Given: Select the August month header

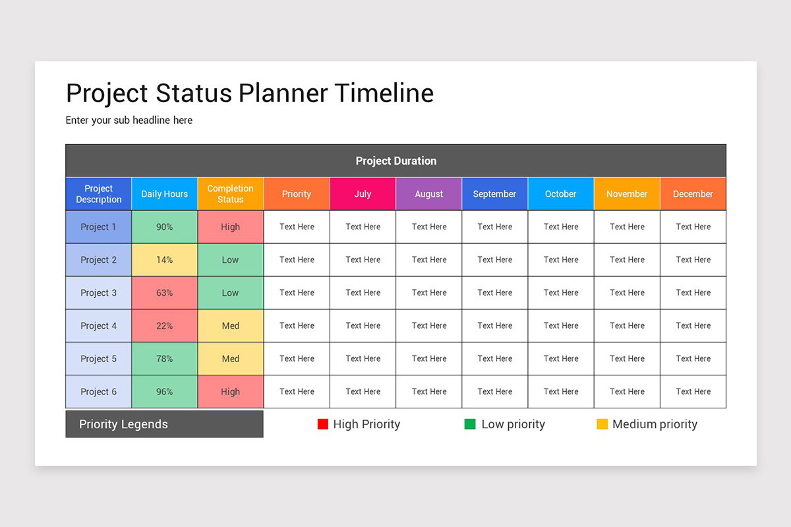Looking at the screenshot, I should 428,194.
